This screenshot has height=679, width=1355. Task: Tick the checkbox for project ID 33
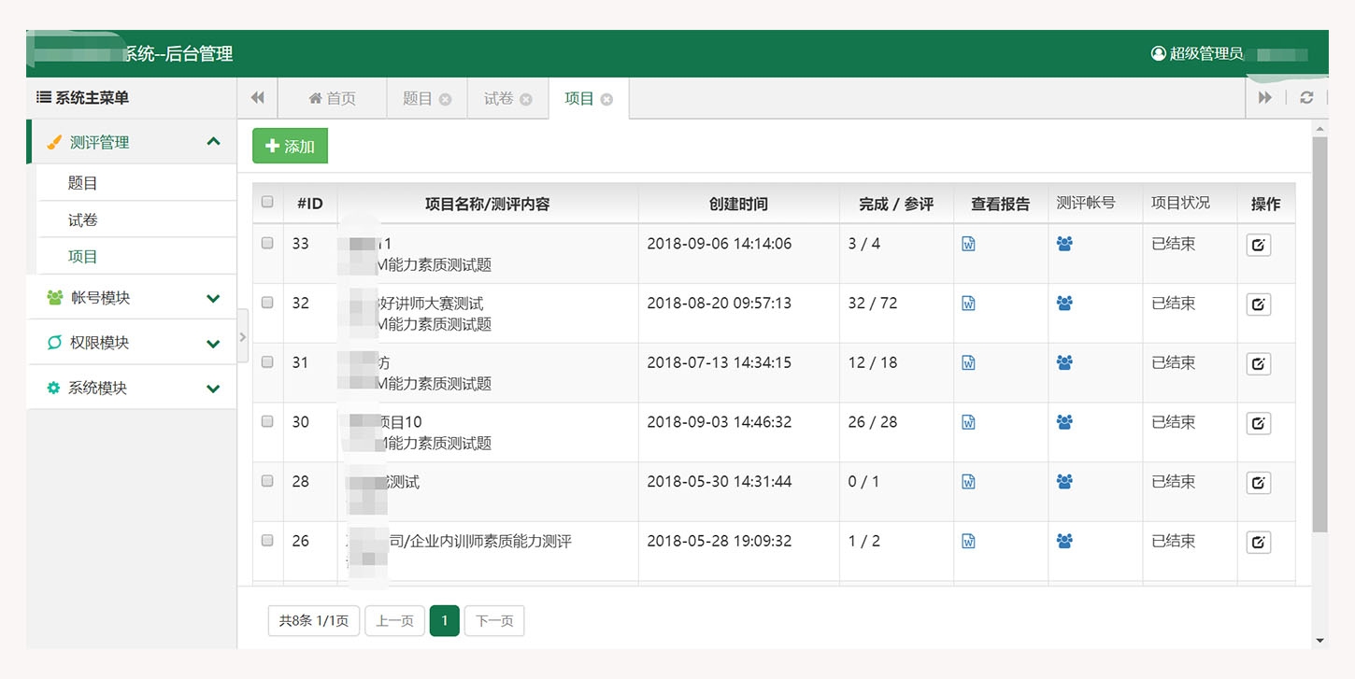tap(267, 243)
